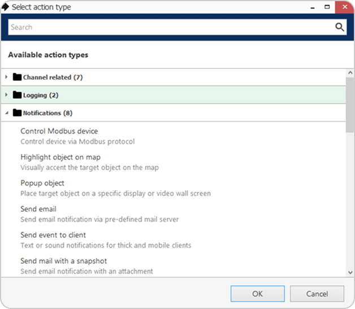Expand the Logging group arrow

(x=7, y=95)
